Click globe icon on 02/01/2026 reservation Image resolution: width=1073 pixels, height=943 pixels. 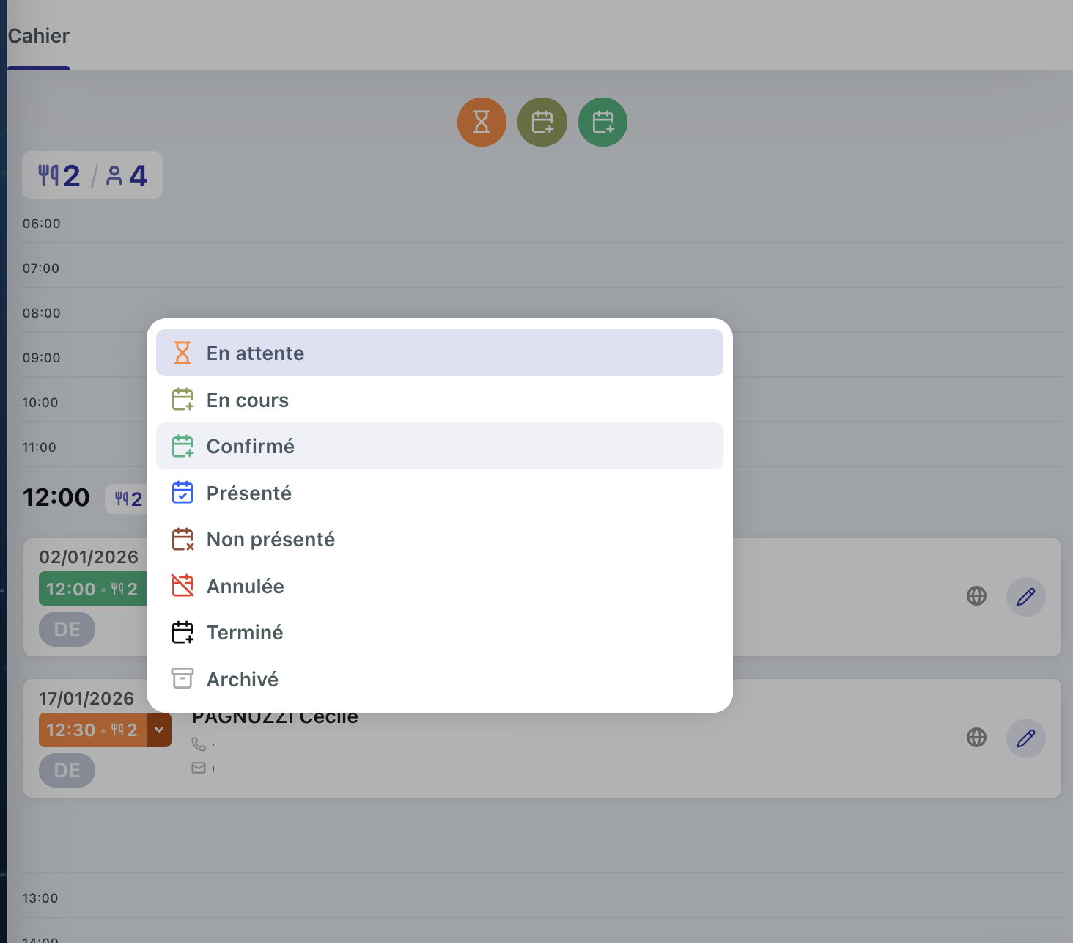click(x=976, y=596)
